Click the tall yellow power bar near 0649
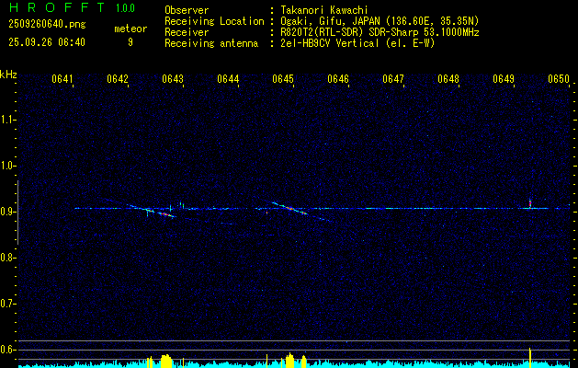Screen dimensions: 578x368 coord(530,358)
